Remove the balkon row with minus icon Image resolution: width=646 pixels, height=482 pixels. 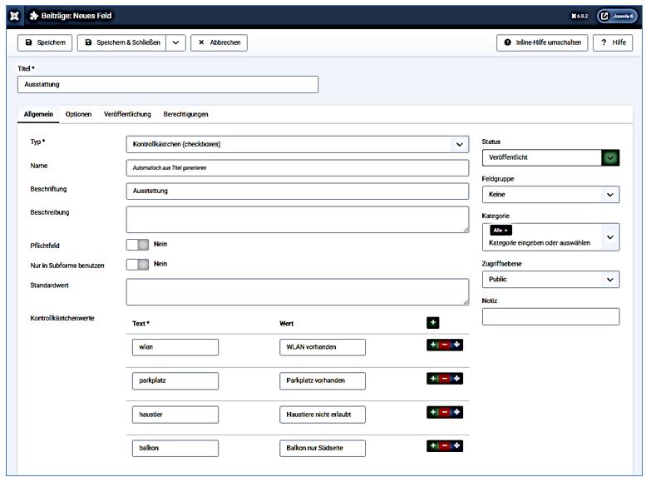coord(445,446)
